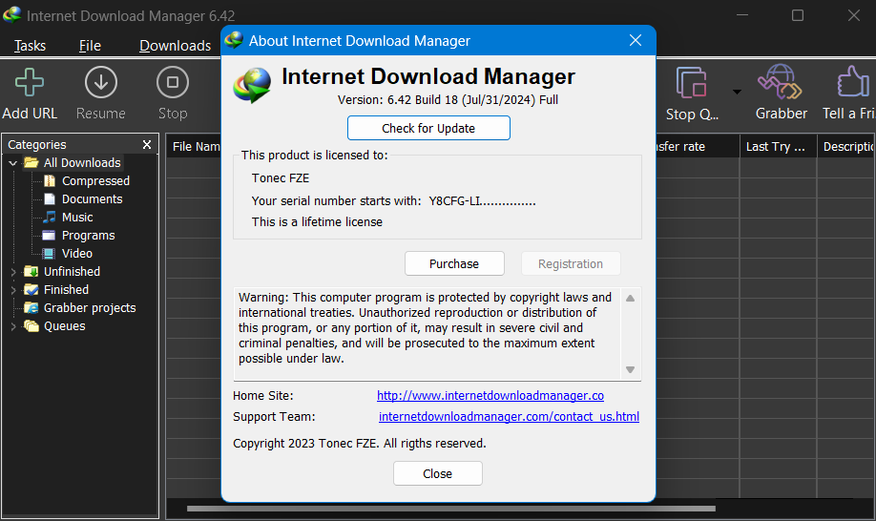Click the Add URL toolbar icon

coord(29,83)
